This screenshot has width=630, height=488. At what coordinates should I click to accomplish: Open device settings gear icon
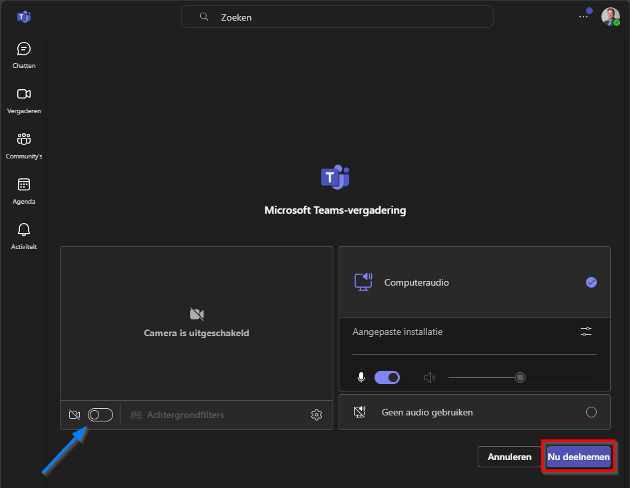point(317,415)
